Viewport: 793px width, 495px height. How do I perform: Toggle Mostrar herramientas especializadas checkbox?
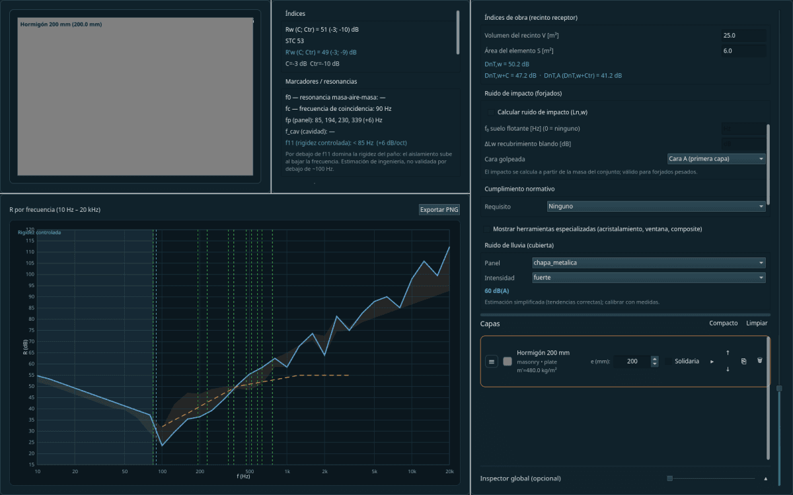[x=488, y=229]
